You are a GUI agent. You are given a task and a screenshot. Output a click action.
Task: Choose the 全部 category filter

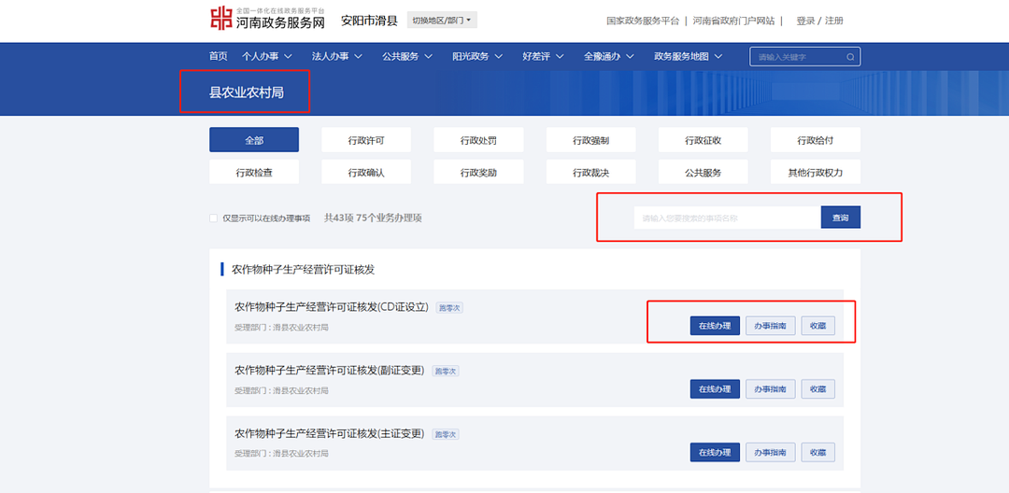254,140
